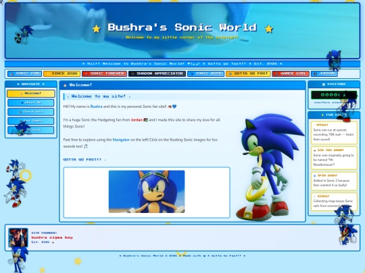Open the Fav Games navigation button

(31, 121)
